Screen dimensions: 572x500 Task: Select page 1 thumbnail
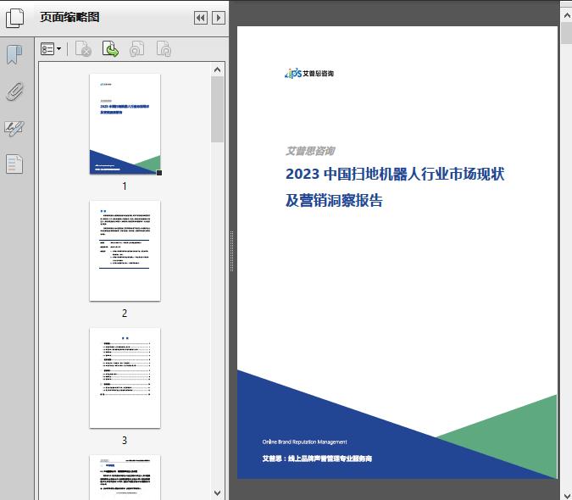coord(125,124)
